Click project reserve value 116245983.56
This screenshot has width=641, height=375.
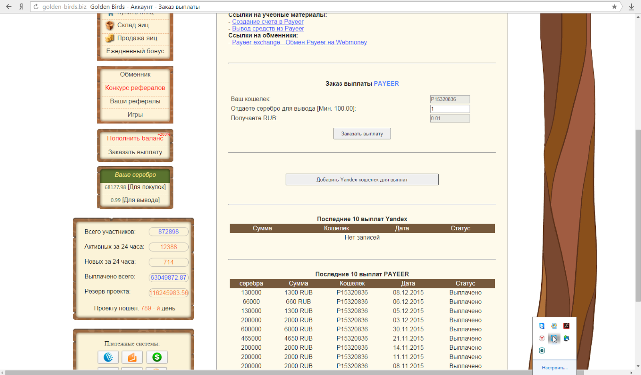(x=168, y=293)
